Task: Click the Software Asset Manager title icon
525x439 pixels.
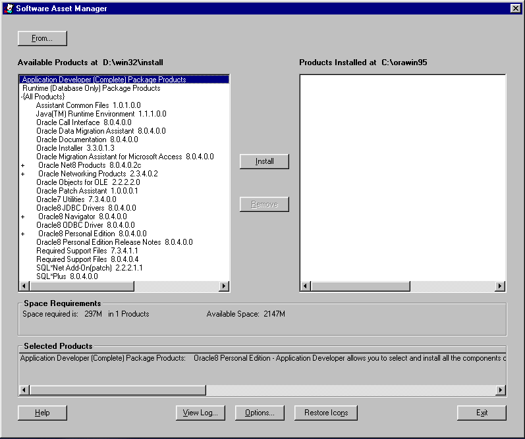Action: [x=9, y=9]
